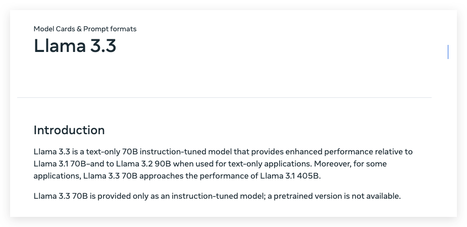Viewport: 467px width, 227px height.
Task: Click "Llama 3.3" at the first paragraph's start
Action: point(52,152)
